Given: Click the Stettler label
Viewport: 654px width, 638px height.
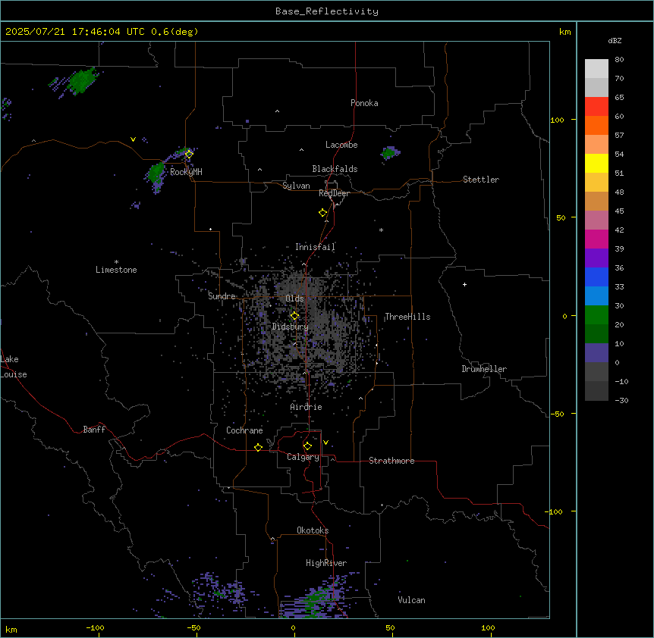Looking at the screenshot, I should pos(481,180).
